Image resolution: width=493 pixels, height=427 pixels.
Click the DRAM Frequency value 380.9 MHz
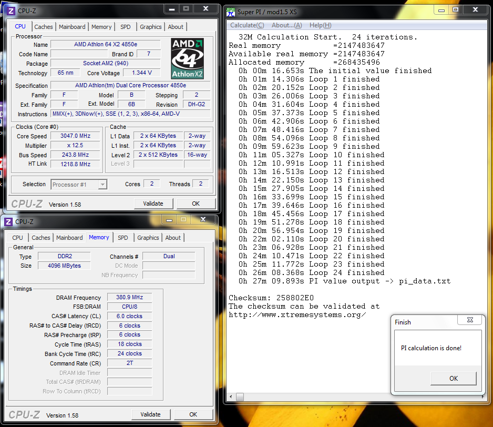pyautogui.click(x=129, y=297)
